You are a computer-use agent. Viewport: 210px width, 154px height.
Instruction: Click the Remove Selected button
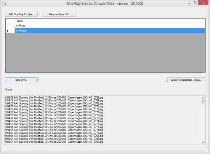(59, 14)
